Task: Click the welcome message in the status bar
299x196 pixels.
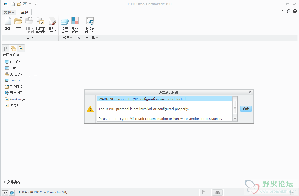Action: pyautogui.click(x=44, y=192)
